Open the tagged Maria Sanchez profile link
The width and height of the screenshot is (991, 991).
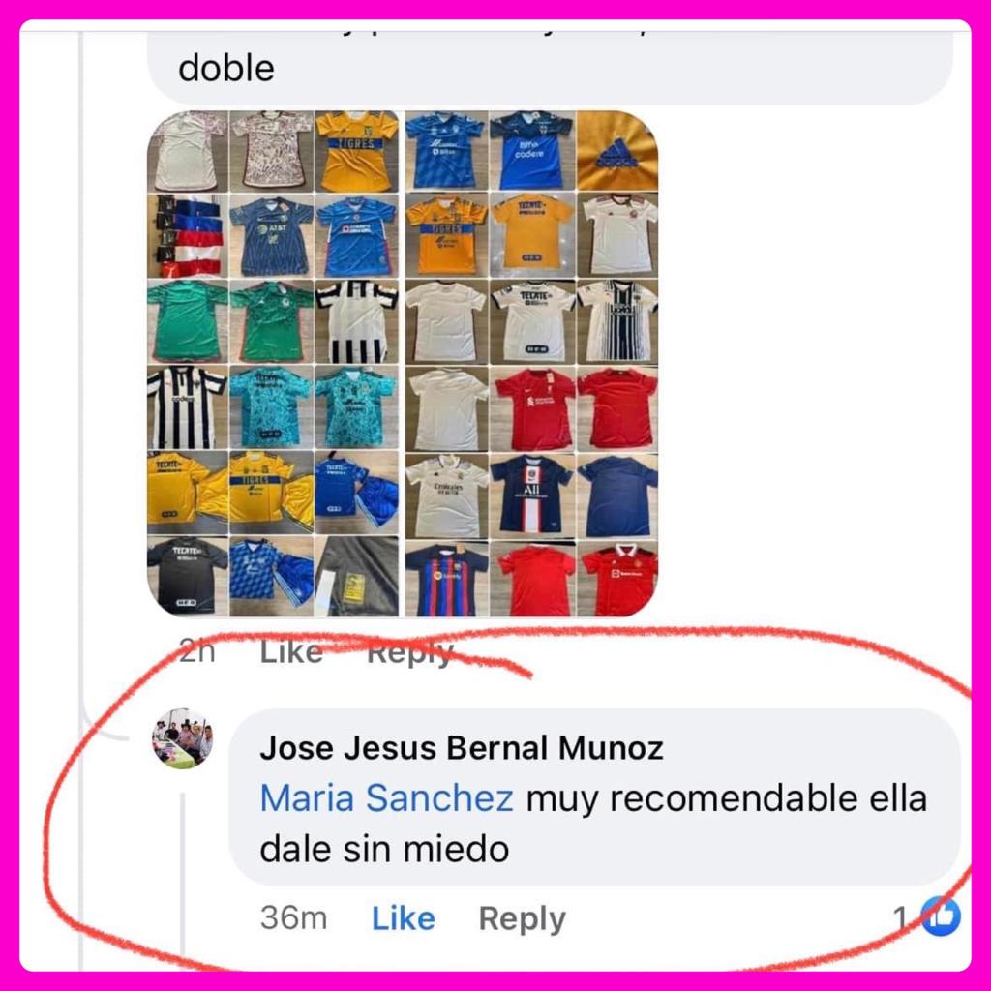tap(387, 797)
